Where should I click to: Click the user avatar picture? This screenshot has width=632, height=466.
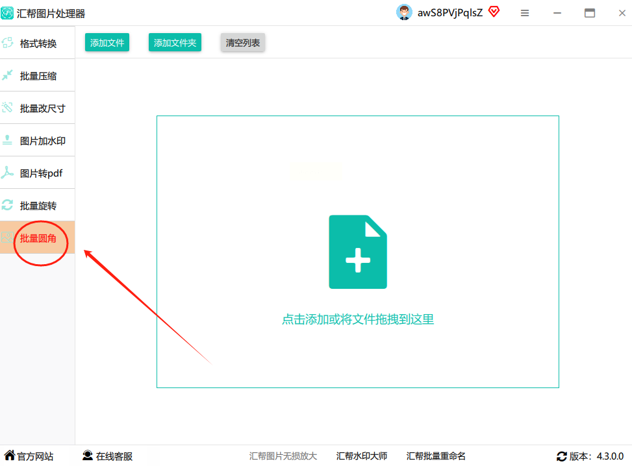click(x=404, y=12)
